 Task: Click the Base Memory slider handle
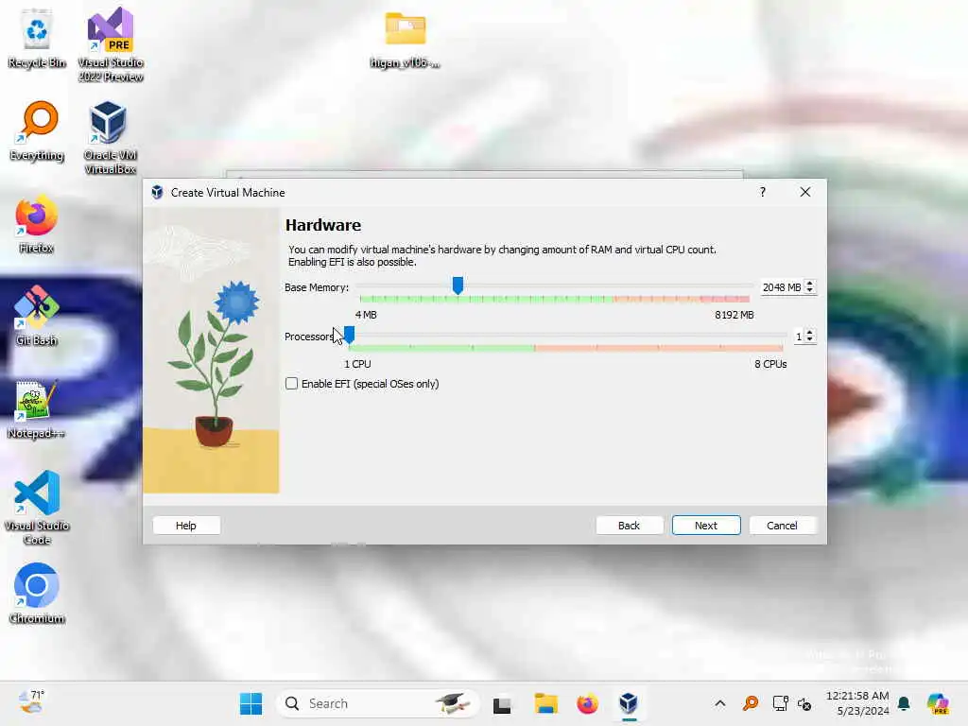(458, 285)
